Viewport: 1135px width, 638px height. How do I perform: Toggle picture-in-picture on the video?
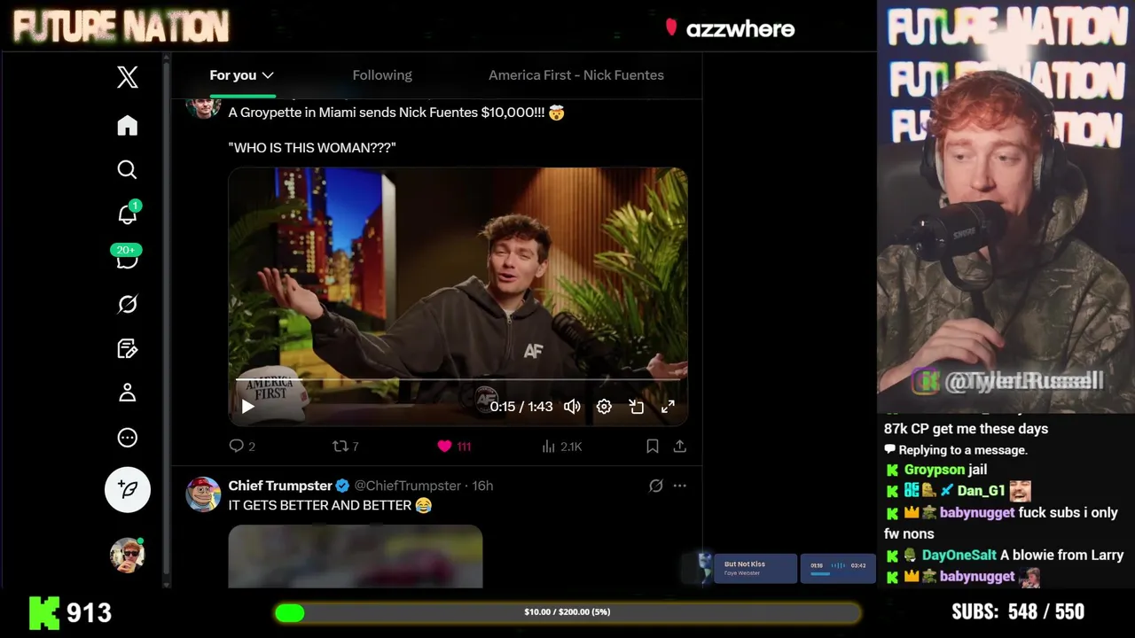tap(636, 407)
